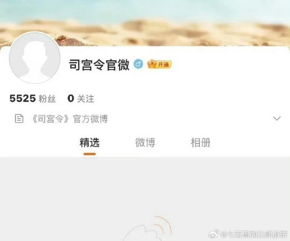This screenshot has width=290, height=241.
Task: Tap the 开通 text on the VIP badge
Action: [x=163, y=65]
